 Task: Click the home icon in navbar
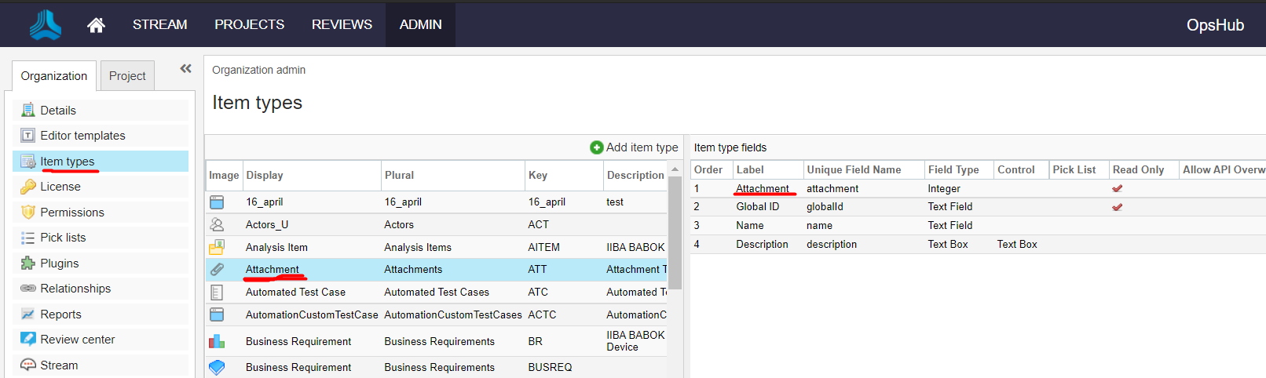coord(96,25)
